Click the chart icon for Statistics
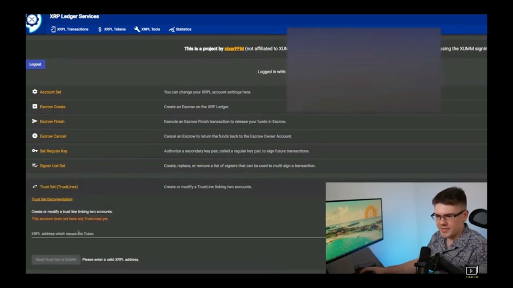This screenshot has width=513, height=288. click(172, 29)
